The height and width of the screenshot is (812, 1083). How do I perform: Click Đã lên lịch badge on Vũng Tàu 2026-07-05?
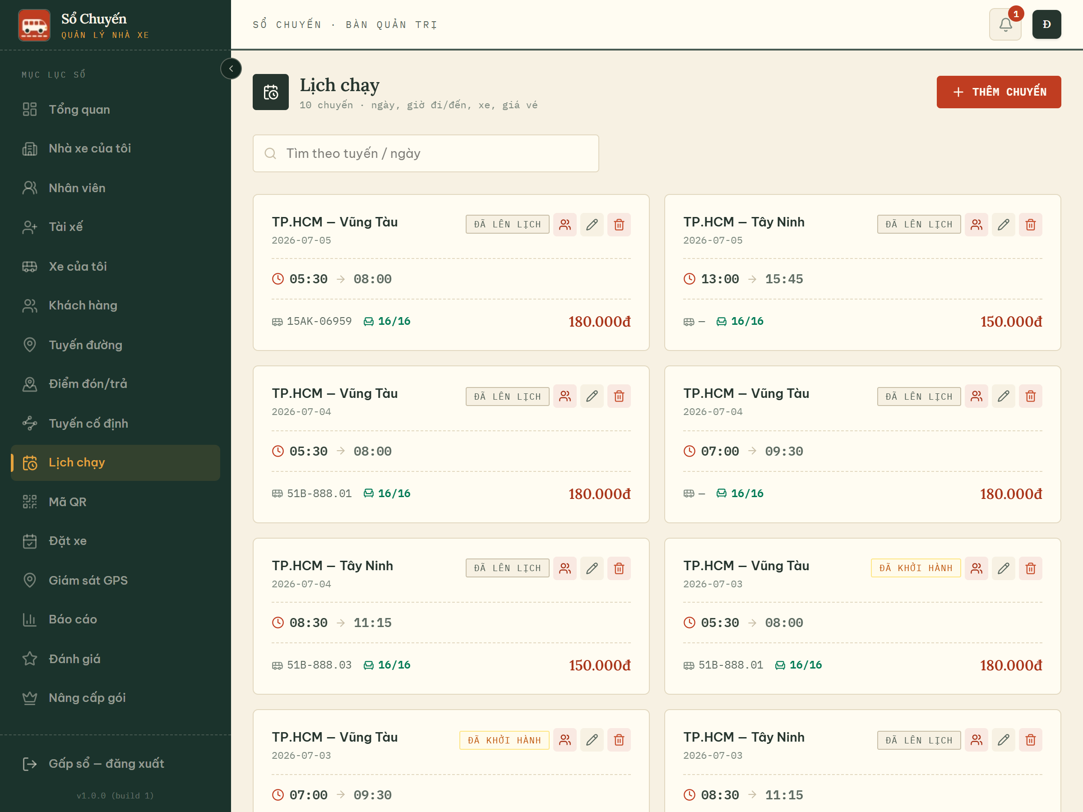(507, 224)
